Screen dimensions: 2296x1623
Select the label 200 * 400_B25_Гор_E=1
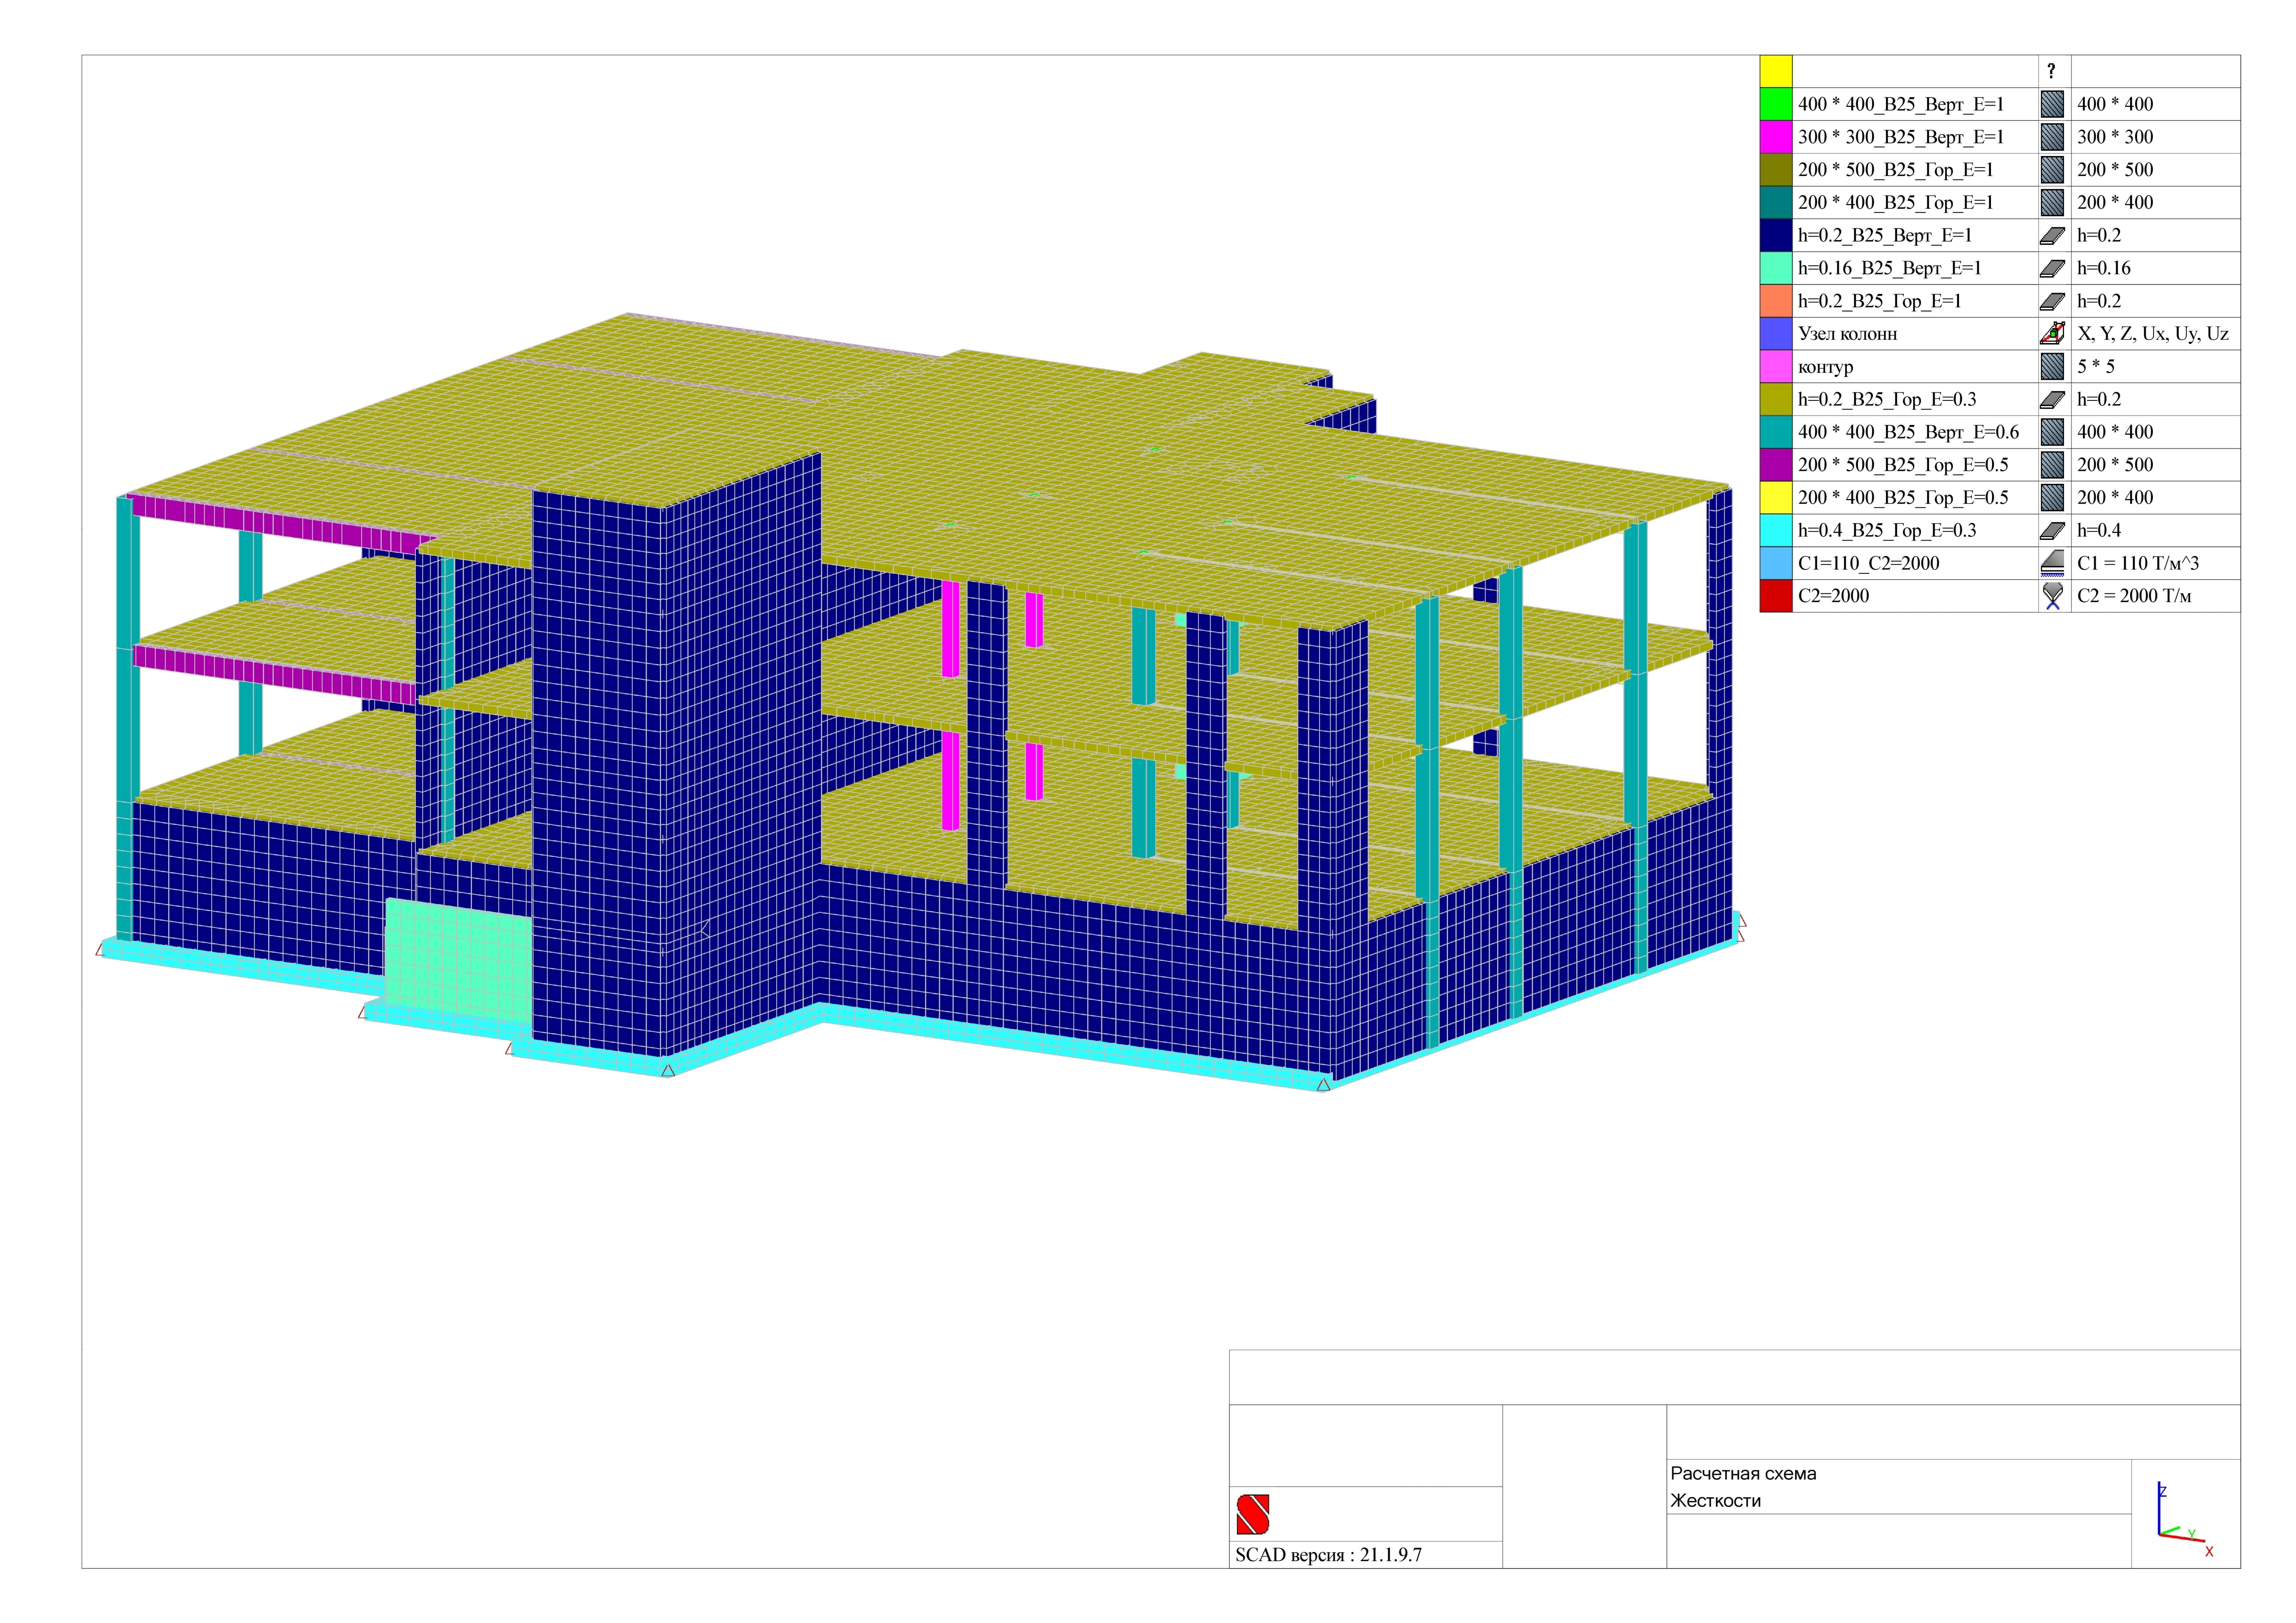click(1896, 203)
